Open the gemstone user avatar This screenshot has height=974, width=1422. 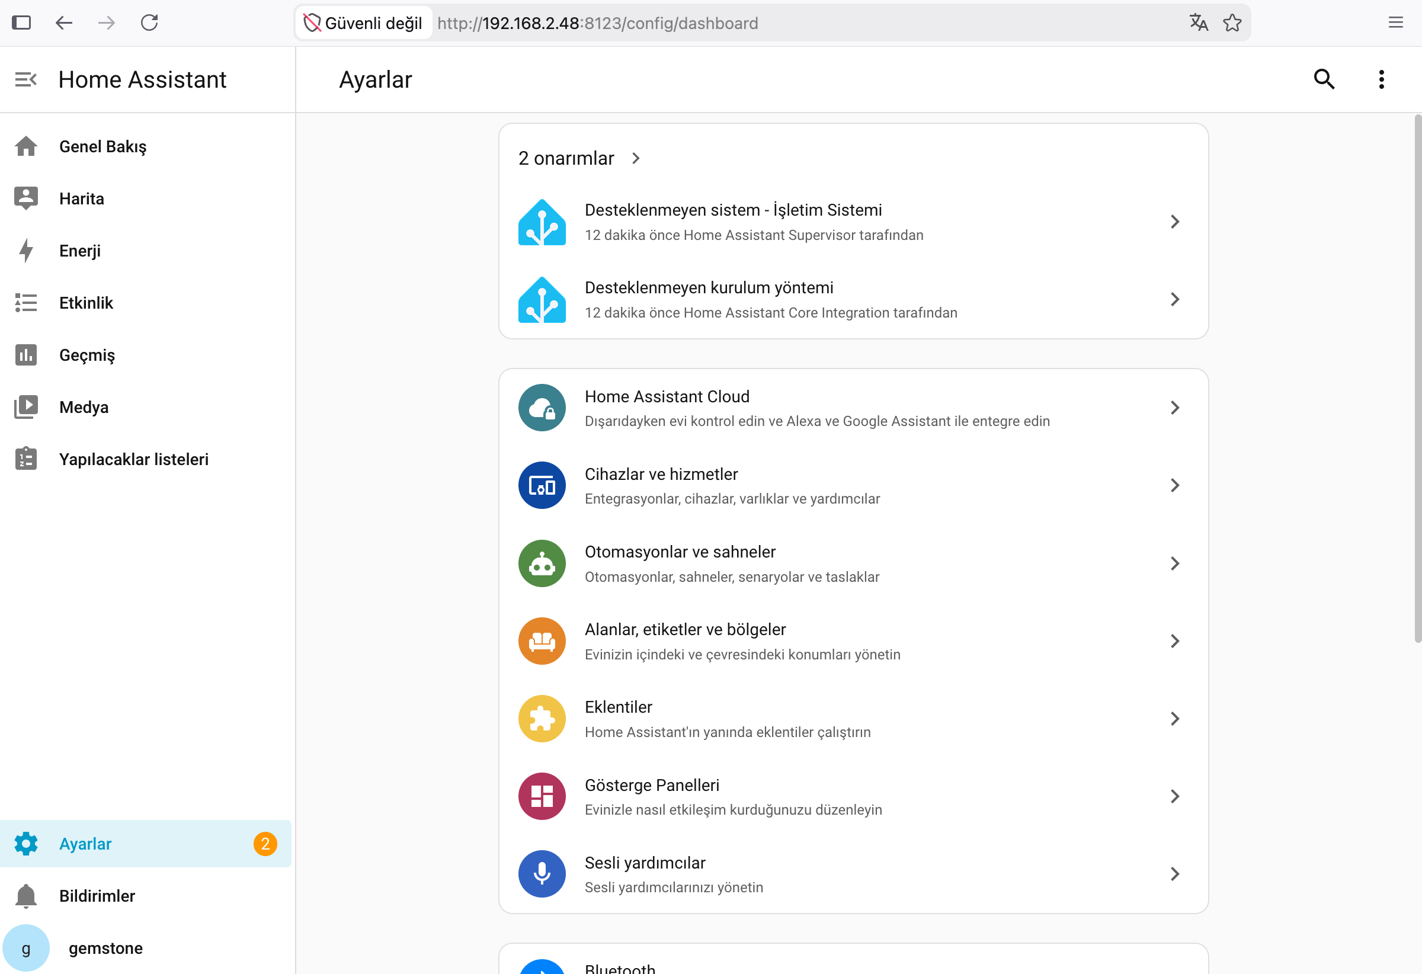tap(25, 948)
